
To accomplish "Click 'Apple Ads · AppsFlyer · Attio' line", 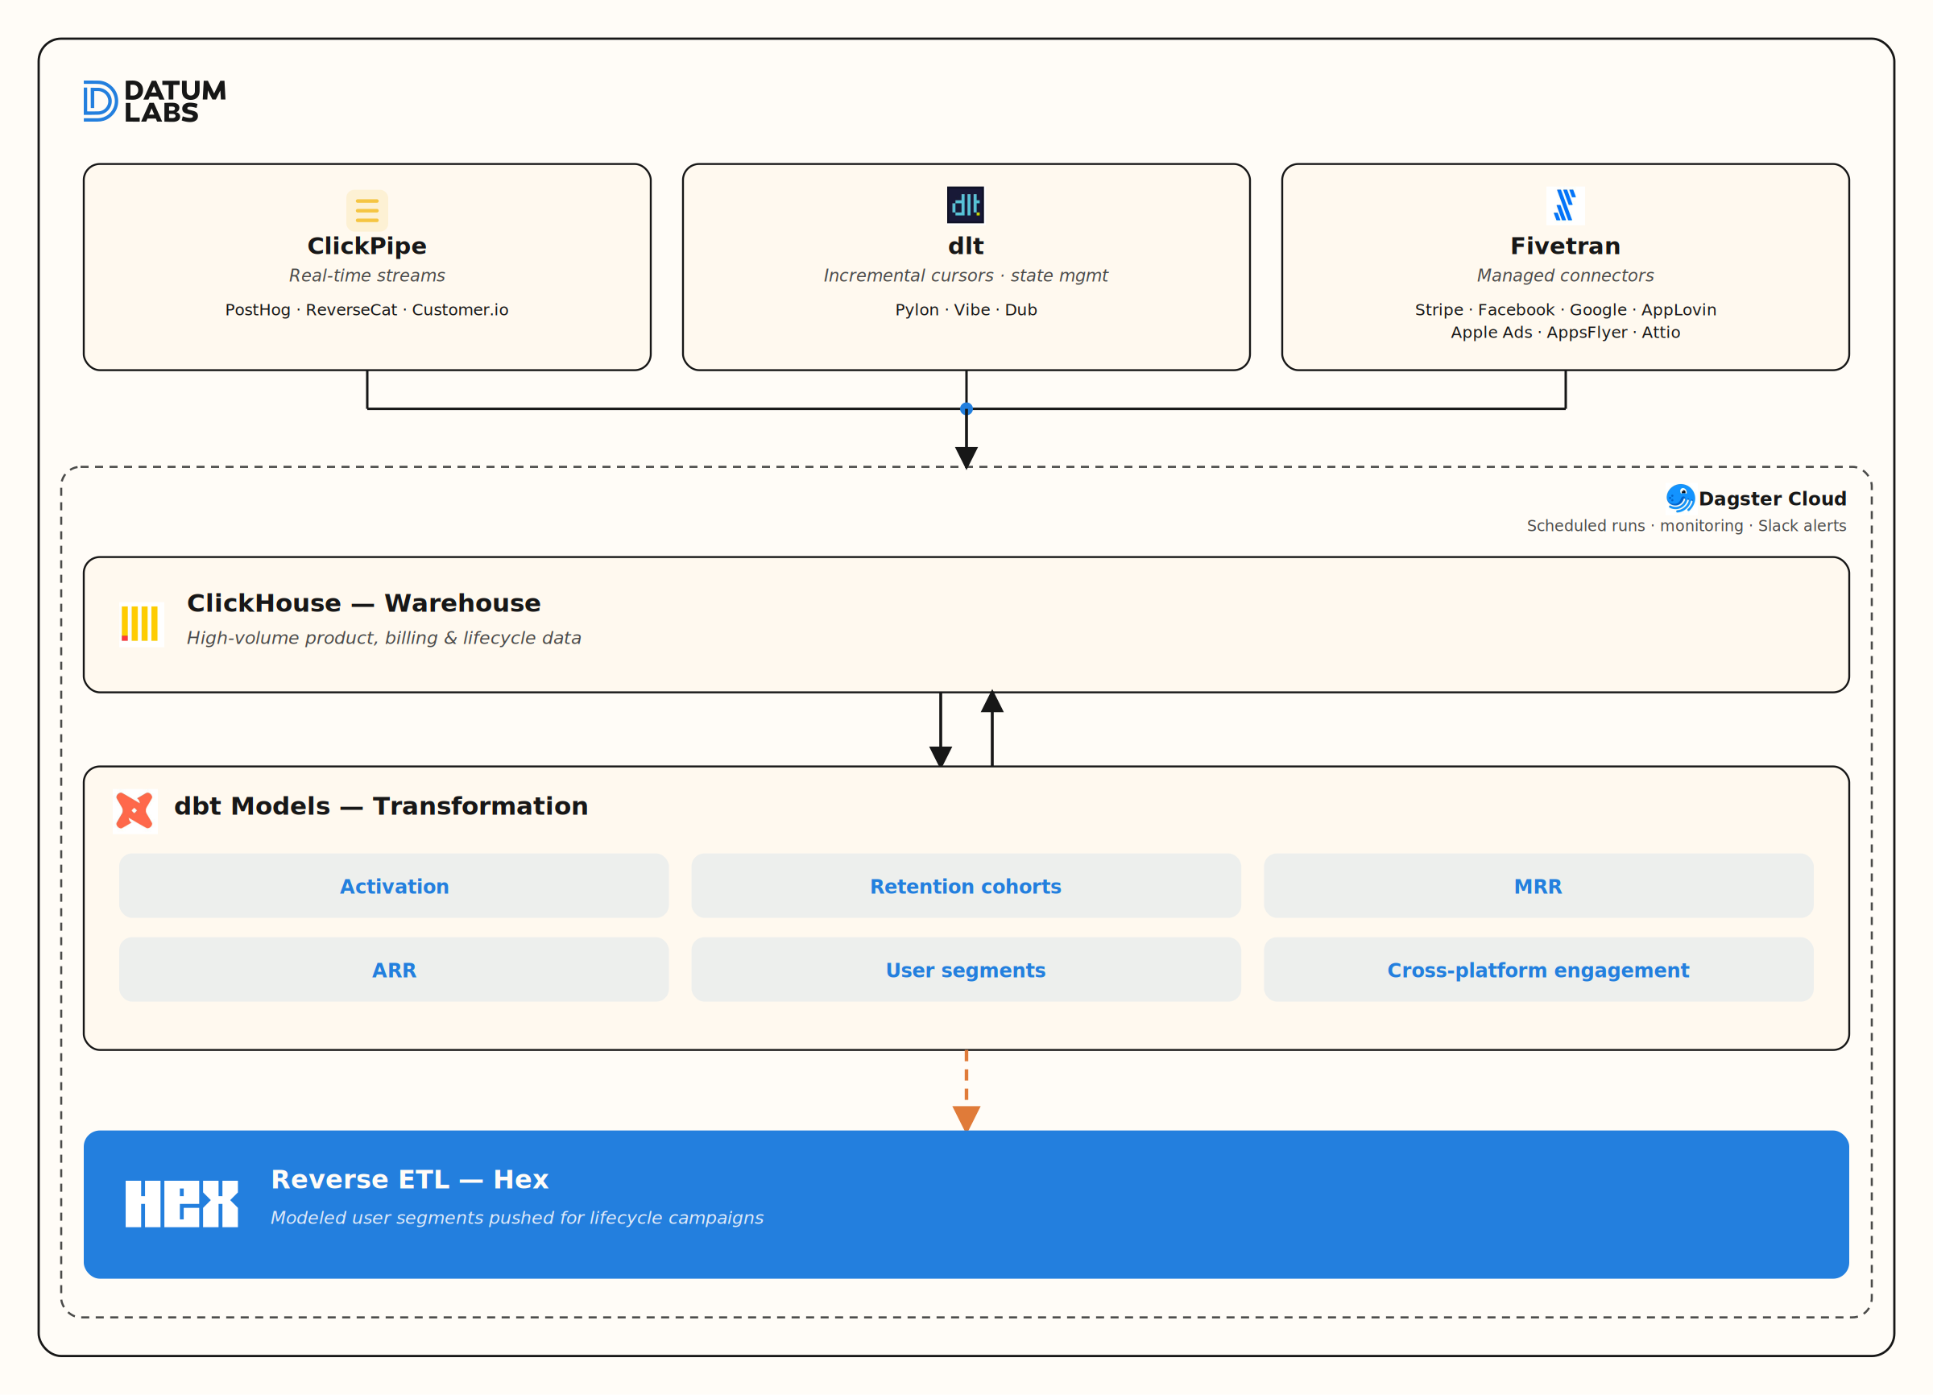I will [x=1565, y=333].
